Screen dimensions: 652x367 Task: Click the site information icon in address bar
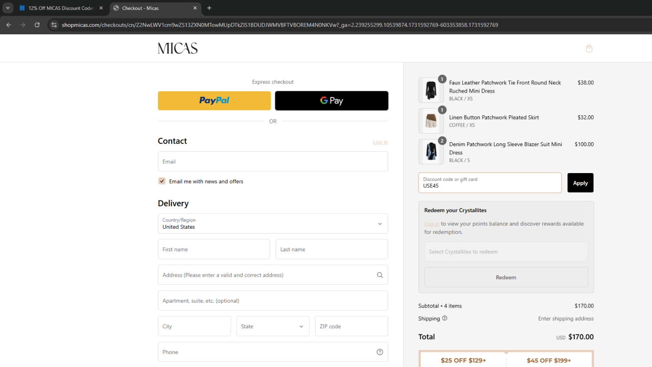click(x=54, y=25)
